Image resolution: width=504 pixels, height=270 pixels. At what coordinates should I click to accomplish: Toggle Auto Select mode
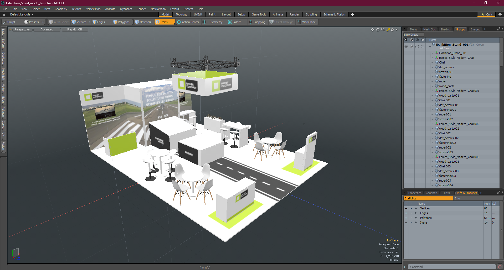point(59,22)
